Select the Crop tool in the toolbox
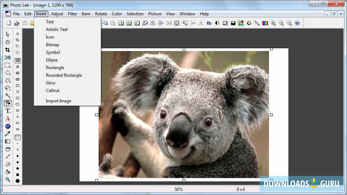347x195 pixels. click(x=8, y=50)
